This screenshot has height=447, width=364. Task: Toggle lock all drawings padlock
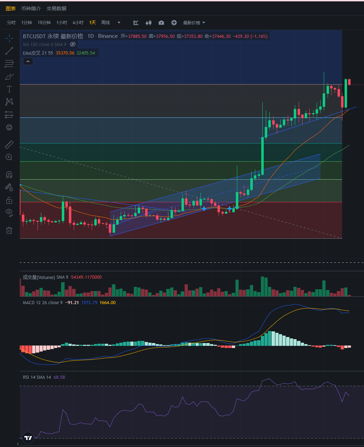click(x=9, y=201)
